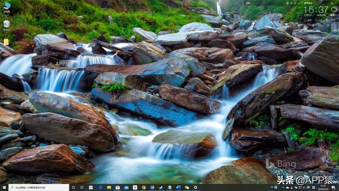Image resolution: width=339 pixels, height=191 pixels.
Task: Click the weather cloud icon beside clock
Action: 334,9
